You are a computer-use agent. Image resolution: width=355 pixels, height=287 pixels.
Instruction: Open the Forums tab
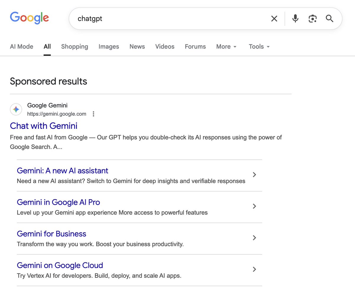[195, 47]
